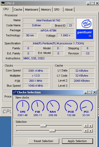The height and width of the screenshot is (147, 99).
Task: Click the Reset Selection button
Action: point(44,141)
